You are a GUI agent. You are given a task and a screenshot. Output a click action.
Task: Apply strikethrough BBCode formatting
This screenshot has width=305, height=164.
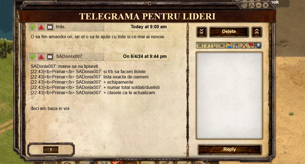pyautogui.click(x=222, y=45)
